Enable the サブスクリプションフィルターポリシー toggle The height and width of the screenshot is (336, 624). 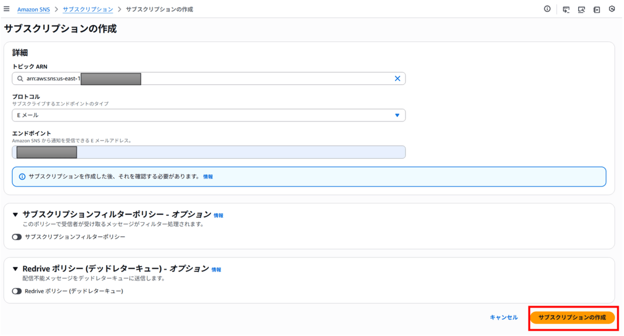coord(17,237)
